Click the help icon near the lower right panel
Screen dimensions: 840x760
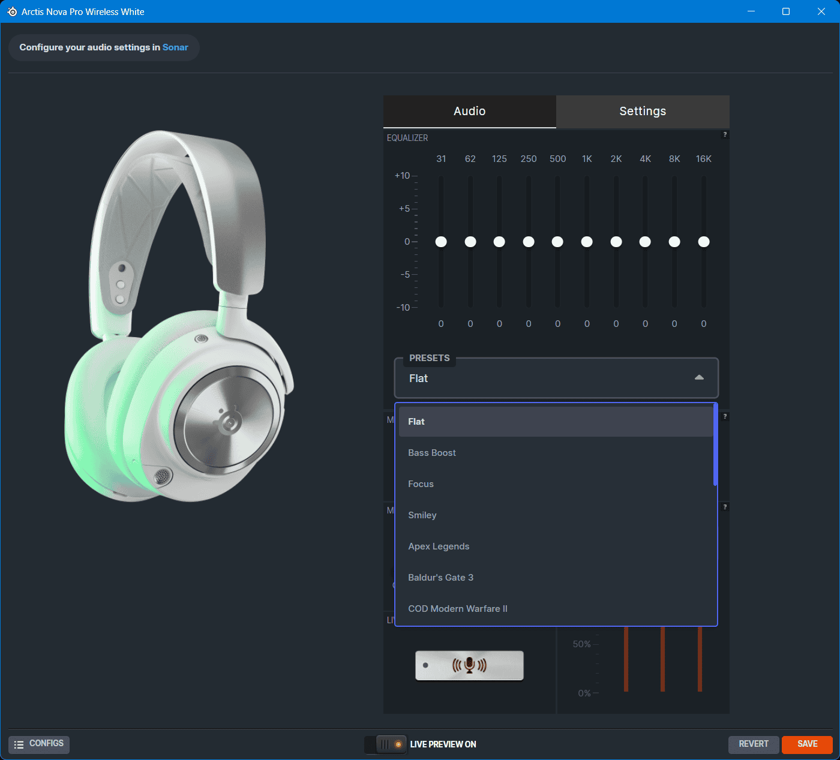(725, 507)
